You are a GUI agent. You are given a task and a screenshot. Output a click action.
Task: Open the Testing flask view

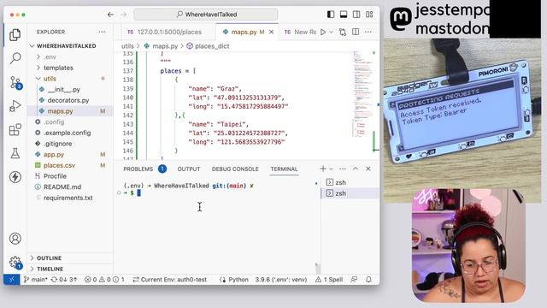pos(15,153)
